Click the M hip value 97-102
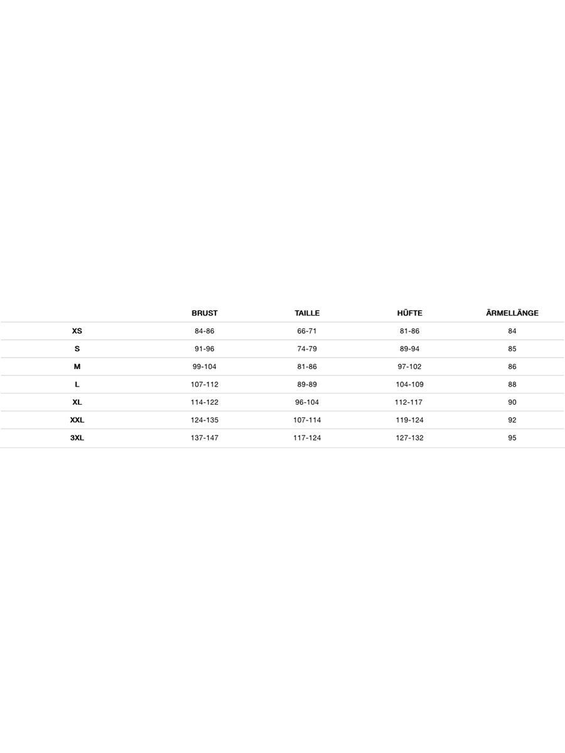The height and width of the screenshot is (753, 565). coord(409,366)
